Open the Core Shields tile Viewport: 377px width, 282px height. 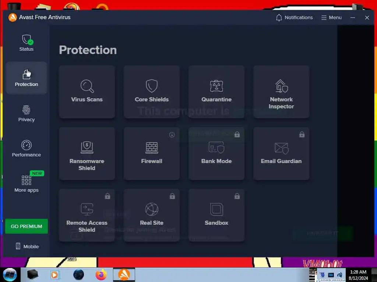pos(152,92)
